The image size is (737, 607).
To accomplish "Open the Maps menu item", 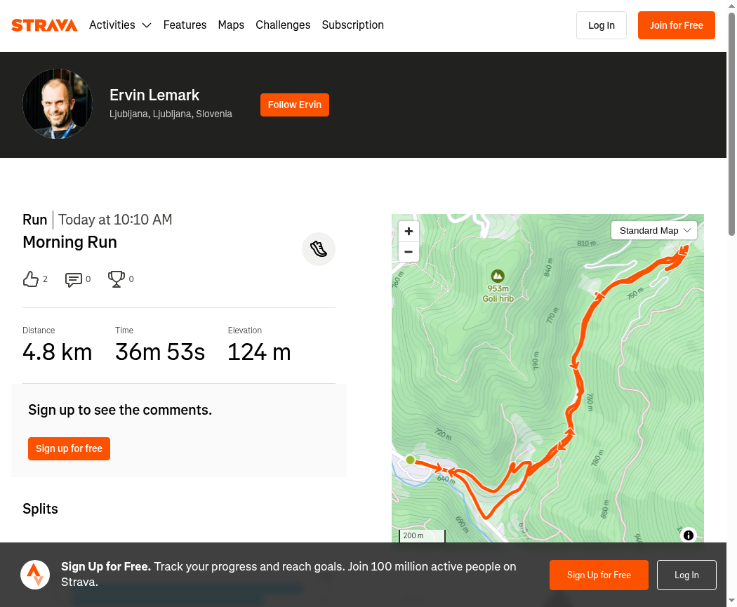I will [231, 25].
